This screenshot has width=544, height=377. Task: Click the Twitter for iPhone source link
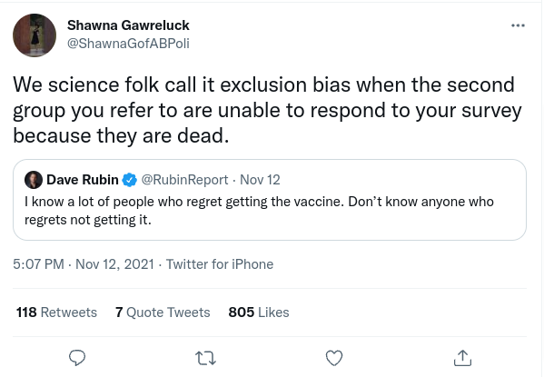[x=220, y=264]
